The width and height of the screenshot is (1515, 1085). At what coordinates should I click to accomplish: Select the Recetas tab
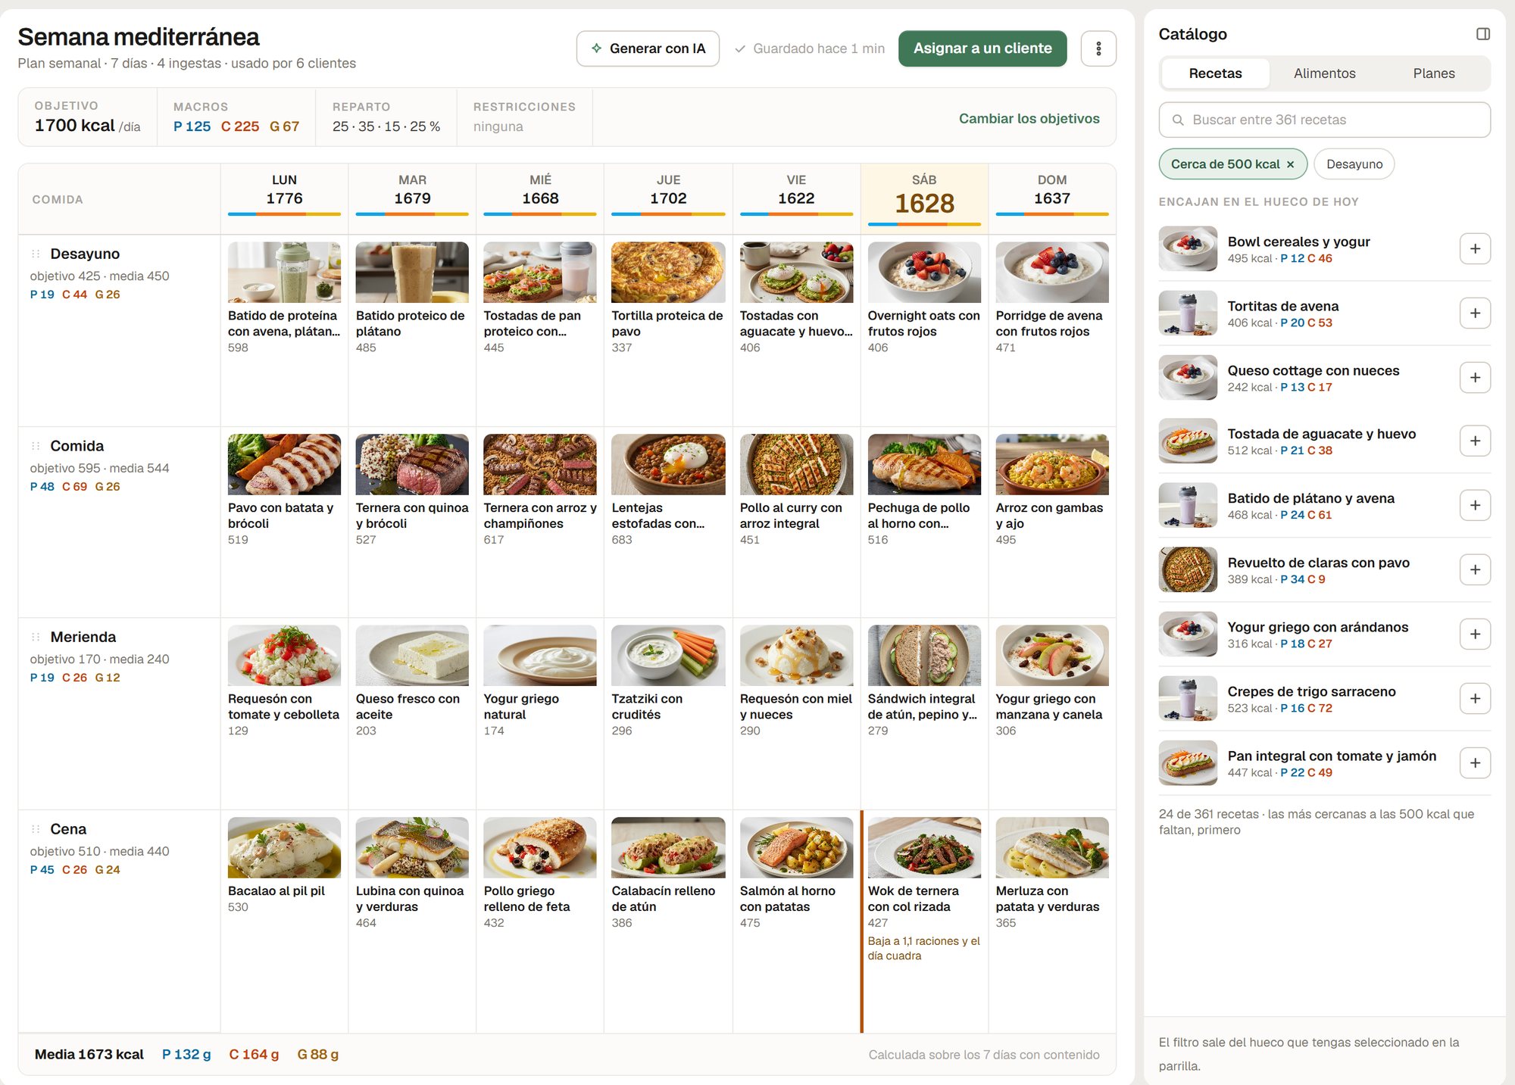(1215, 73)
